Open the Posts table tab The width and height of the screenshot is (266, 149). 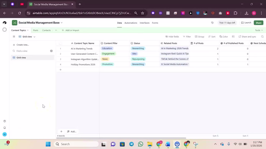click(36, 30)
